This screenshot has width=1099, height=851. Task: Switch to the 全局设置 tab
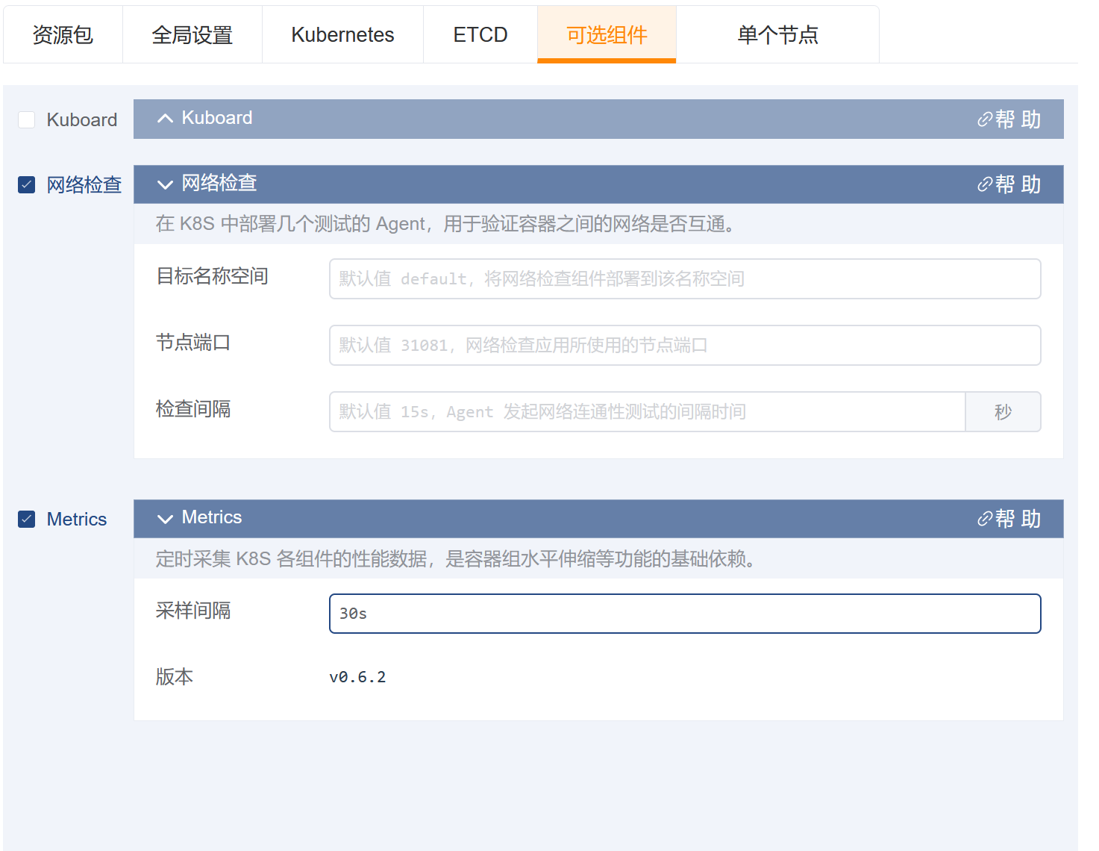[192, 35]
